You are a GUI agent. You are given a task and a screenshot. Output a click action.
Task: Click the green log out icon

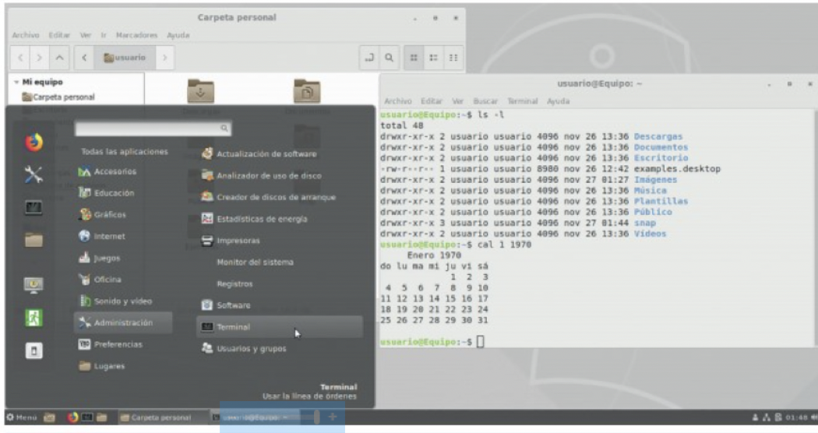(x=34, y=318)
